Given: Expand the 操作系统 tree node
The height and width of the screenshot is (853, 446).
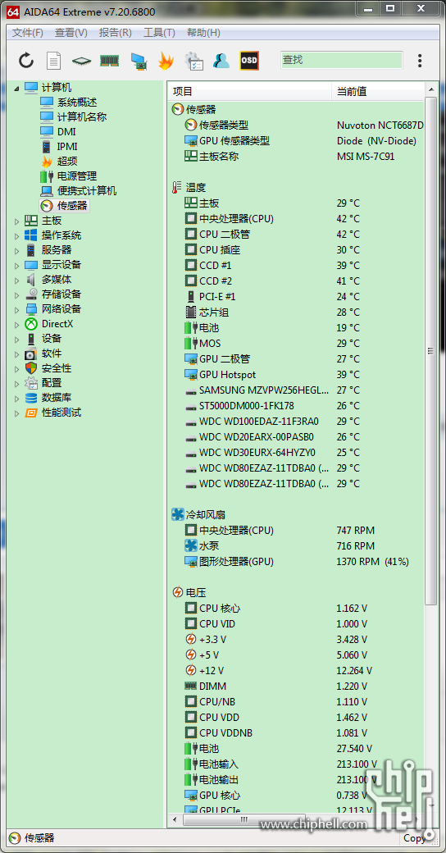Looking at the screenshot, I should click(x=16, y=235).
